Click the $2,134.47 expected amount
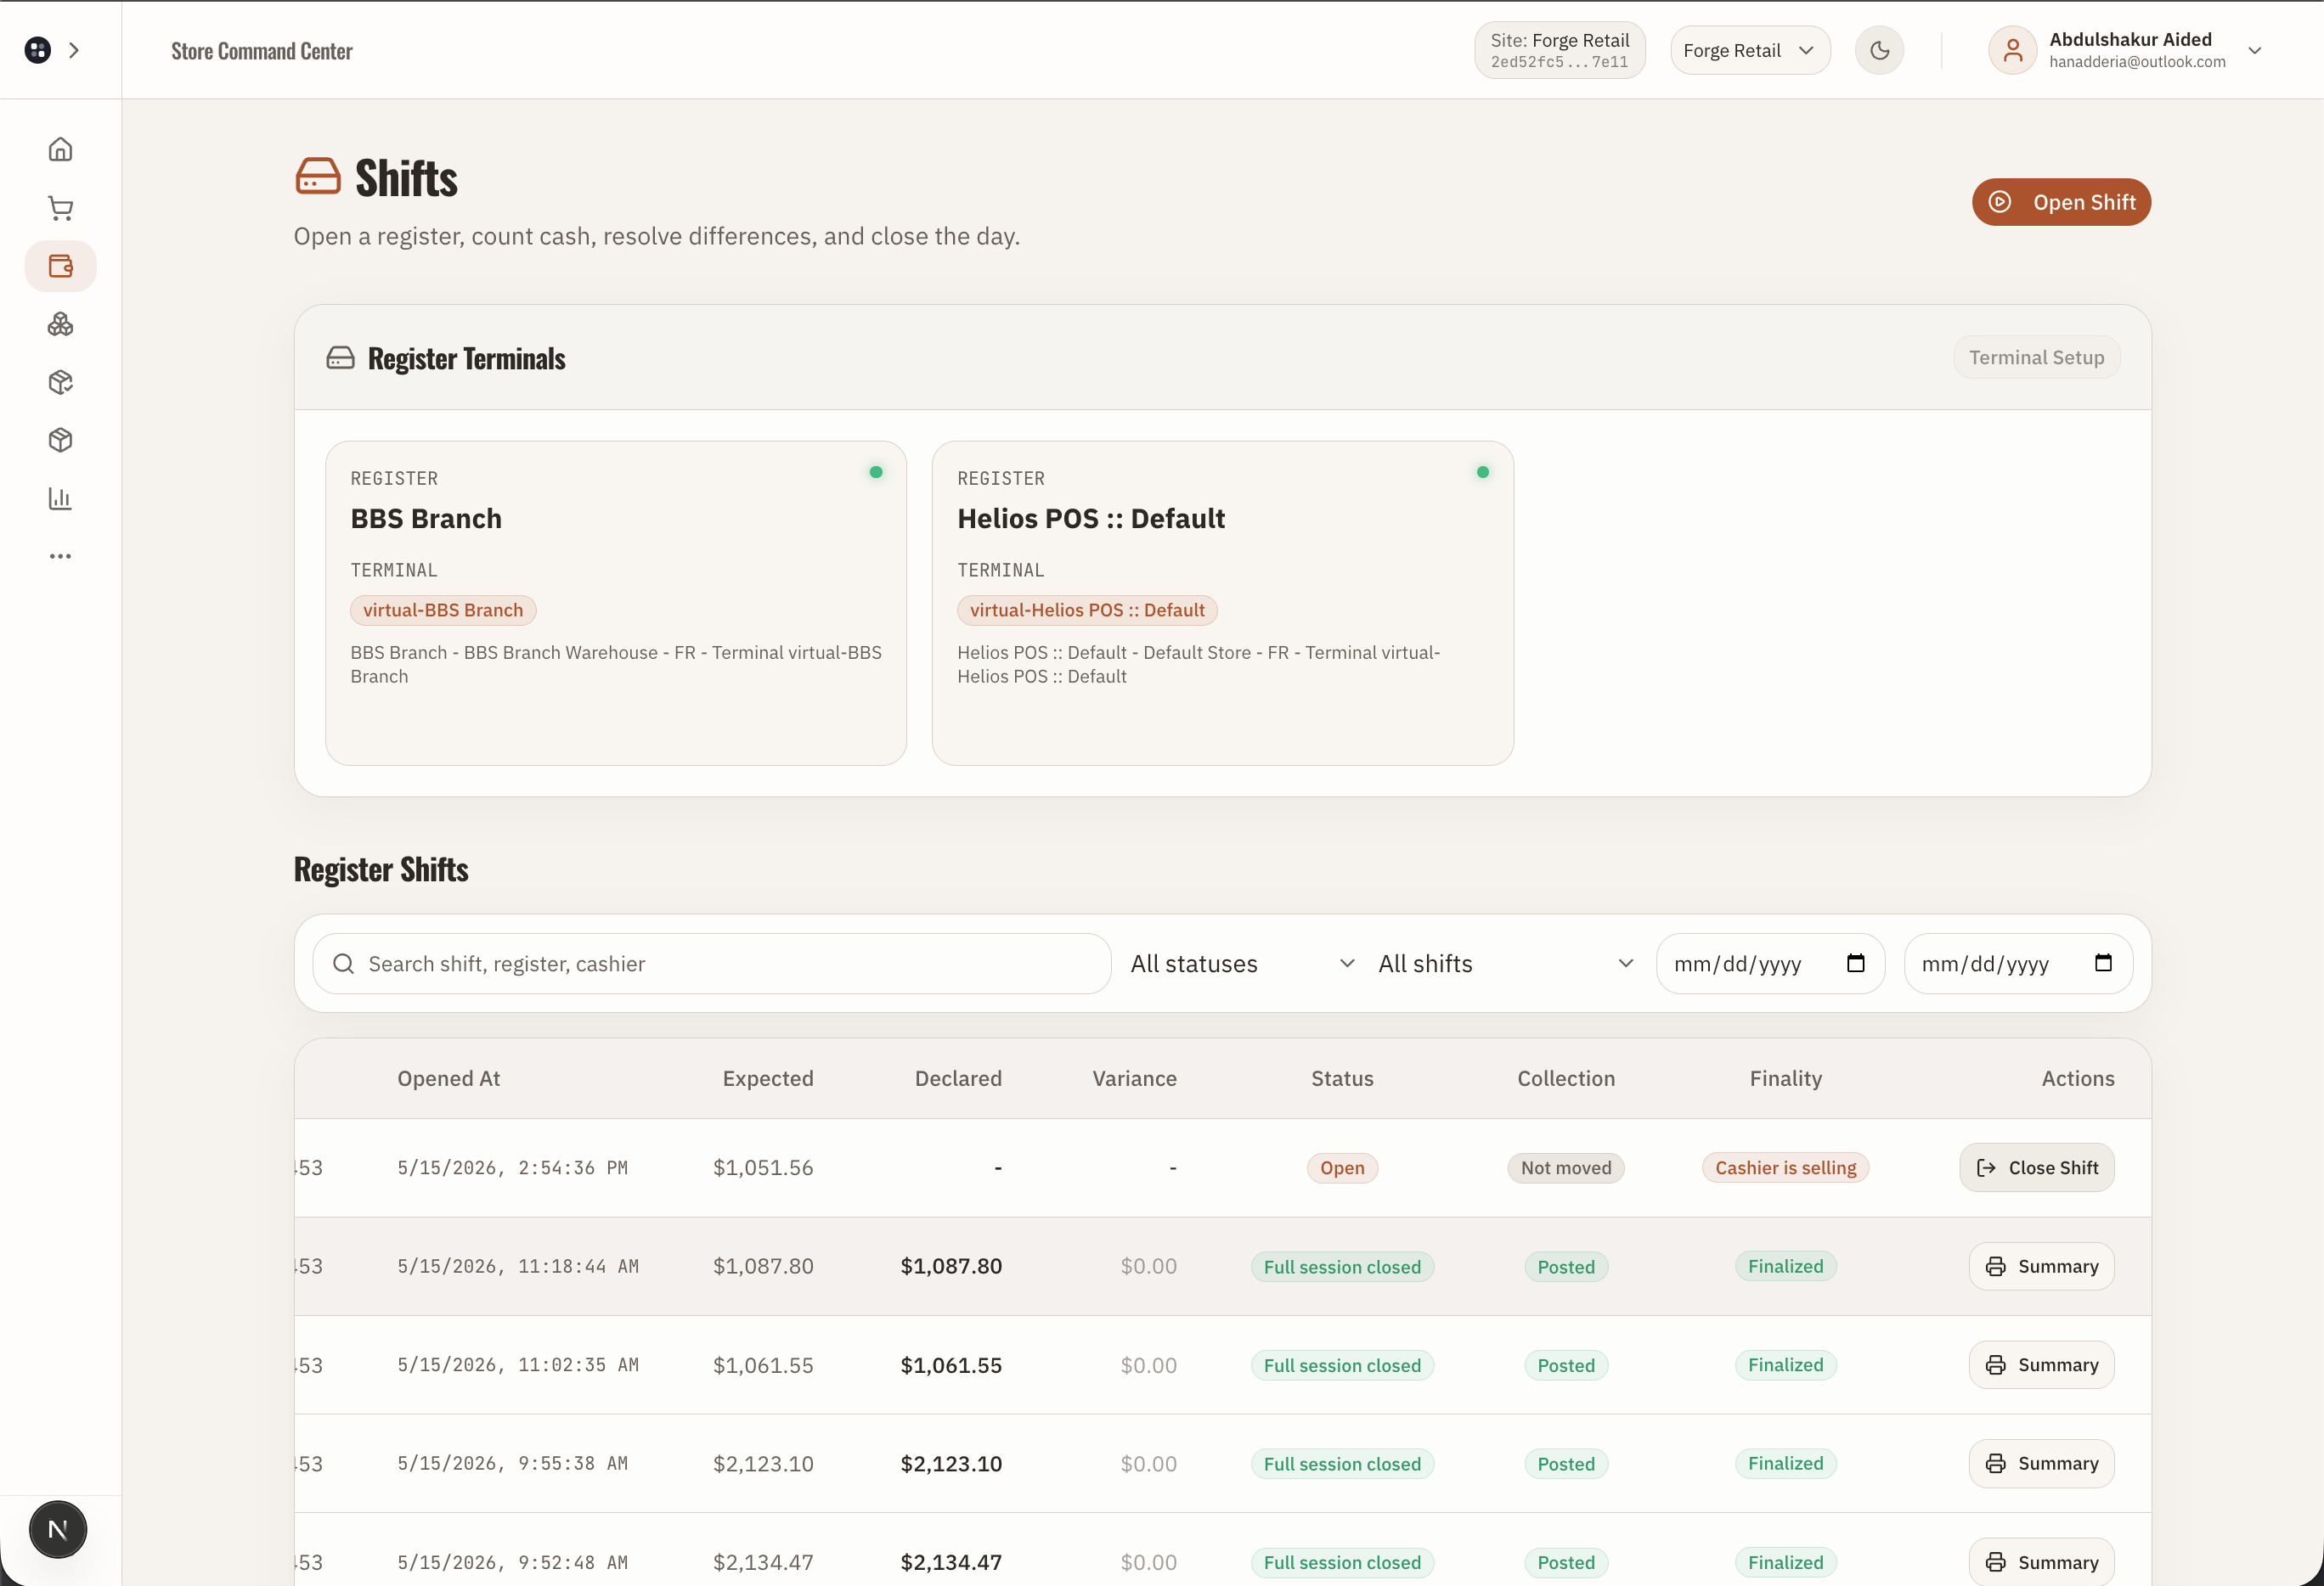2324x1586 pixels. [x=763, y=1562]
